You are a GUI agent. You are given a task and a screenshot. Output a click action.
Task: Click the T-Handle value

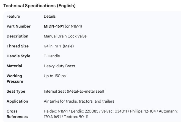coord(52,56)
